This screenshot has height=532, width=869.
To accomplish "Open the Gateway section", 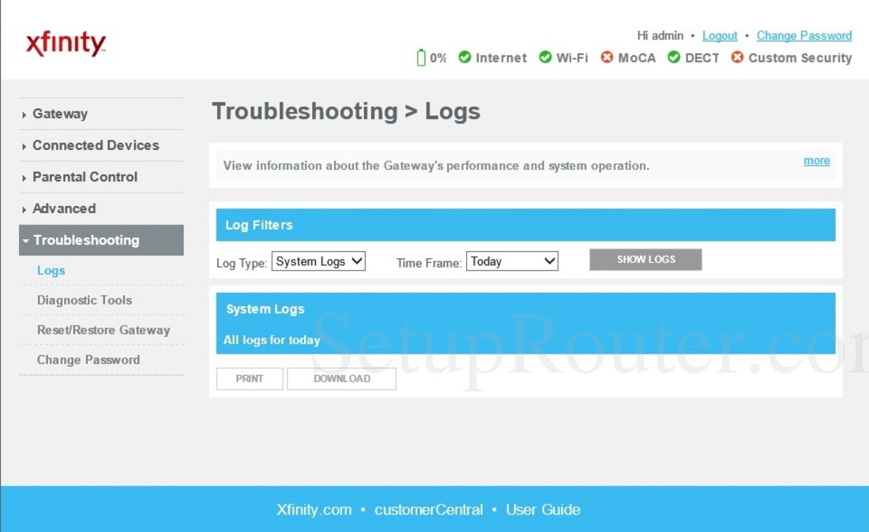I will [x=60, y=114].
